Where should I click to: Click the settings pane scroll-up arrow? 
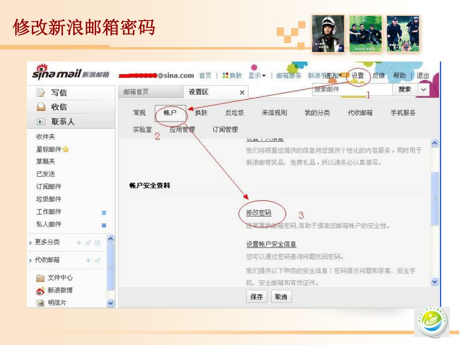(x=435, y=143)
